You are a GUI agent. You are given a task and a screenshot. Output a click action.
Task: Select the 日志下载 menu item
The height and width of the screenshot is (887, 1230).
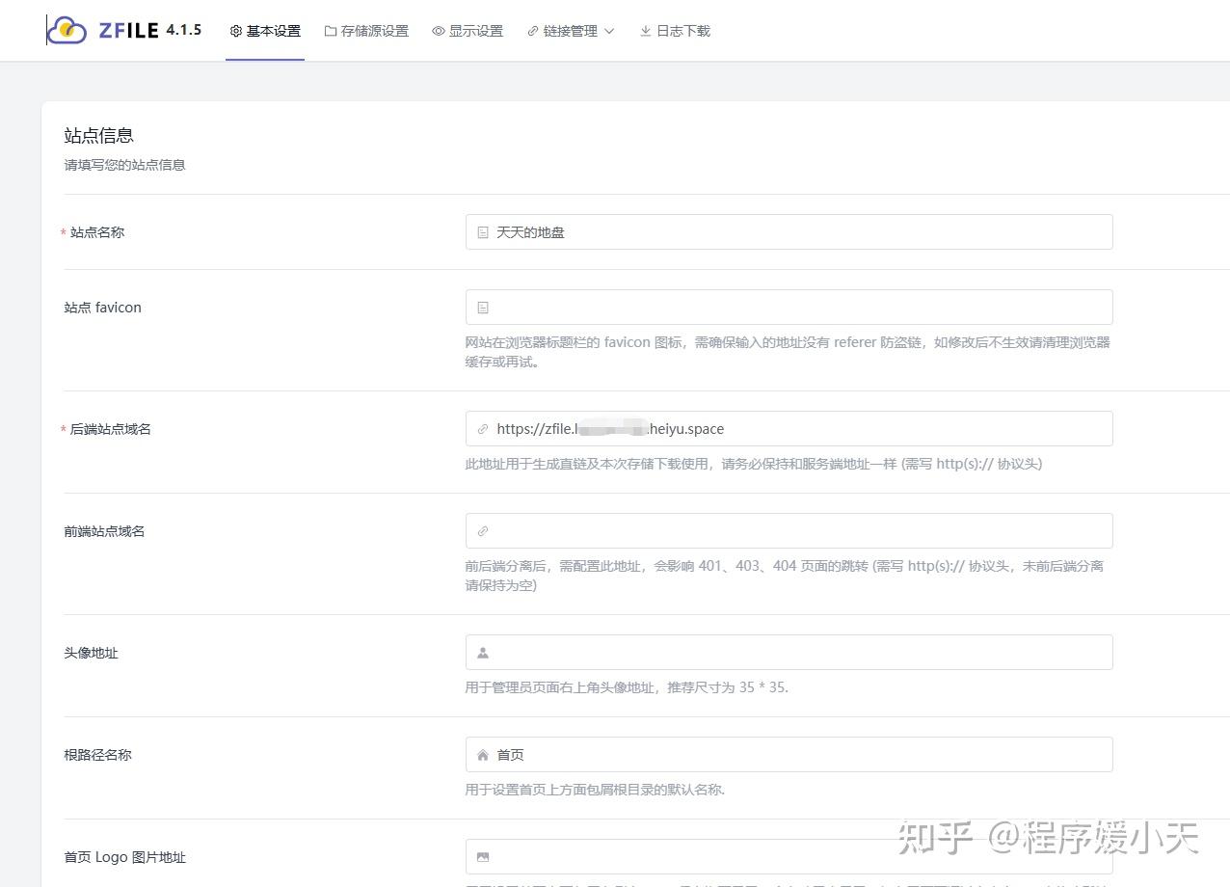[x=675, y=31]
